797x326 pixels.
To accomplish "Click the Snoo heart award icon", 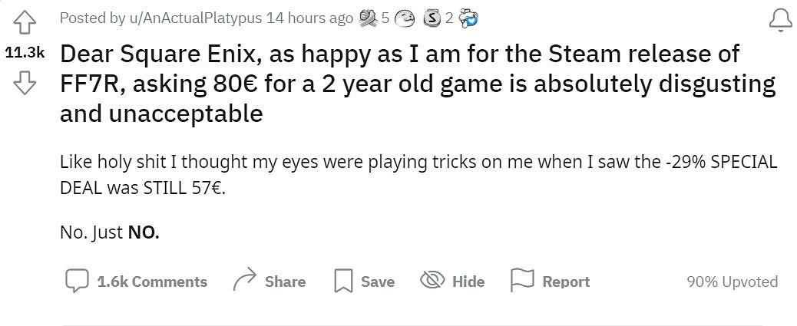I will 468,18.
